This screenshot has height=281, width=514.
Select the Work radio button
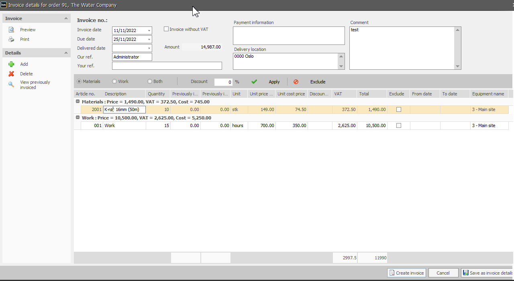click(x=114, y=81)
